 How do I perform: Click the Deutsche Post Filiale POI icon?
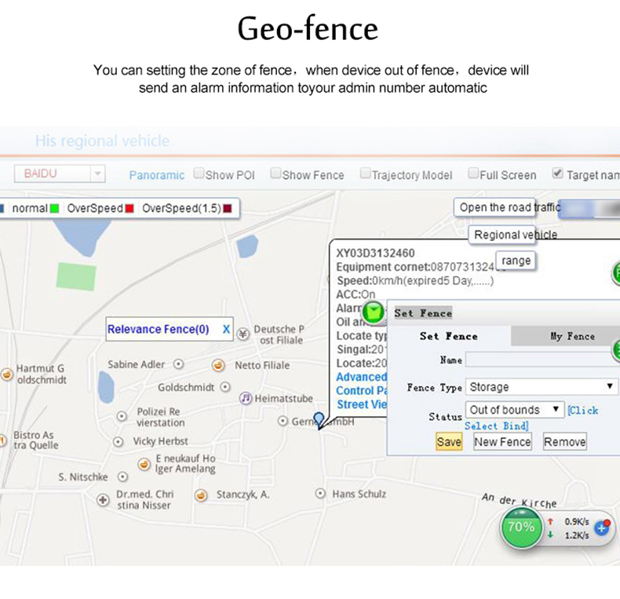pyautogui.click(x=243, y=334)
